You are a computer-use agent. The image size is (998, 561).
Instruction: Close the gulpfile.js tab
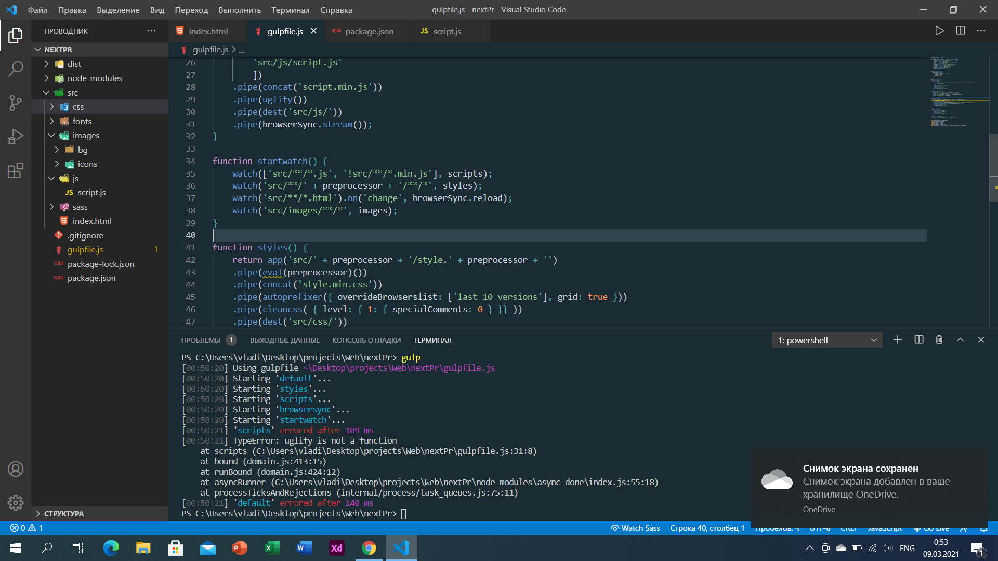313,31
